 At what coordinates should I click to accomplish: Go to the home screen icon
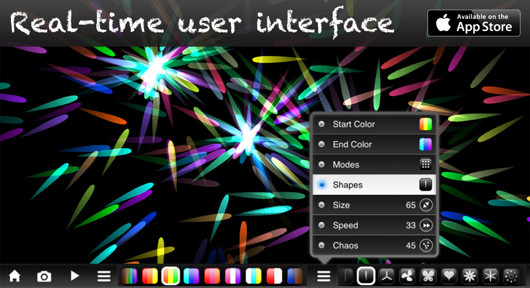click(14, 276)
